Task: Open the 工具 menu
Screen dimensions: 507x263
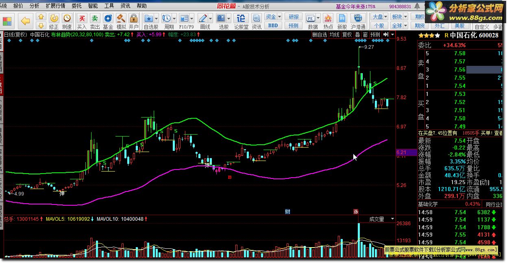Action: 109,6
